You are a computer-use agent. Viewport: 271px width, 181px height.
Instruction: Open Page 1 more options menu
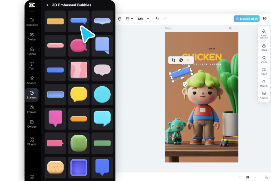(236, 28)
